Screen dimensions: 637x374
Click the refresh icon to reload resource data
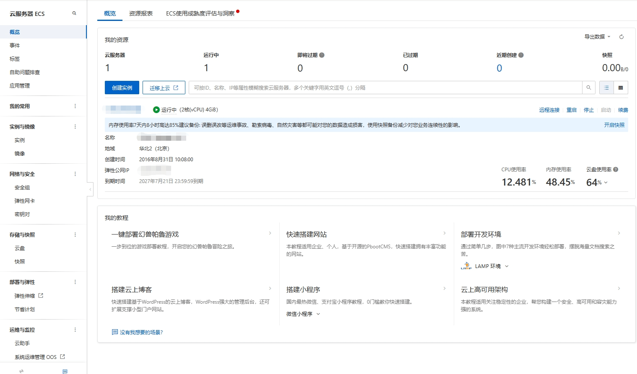(622, 37)
